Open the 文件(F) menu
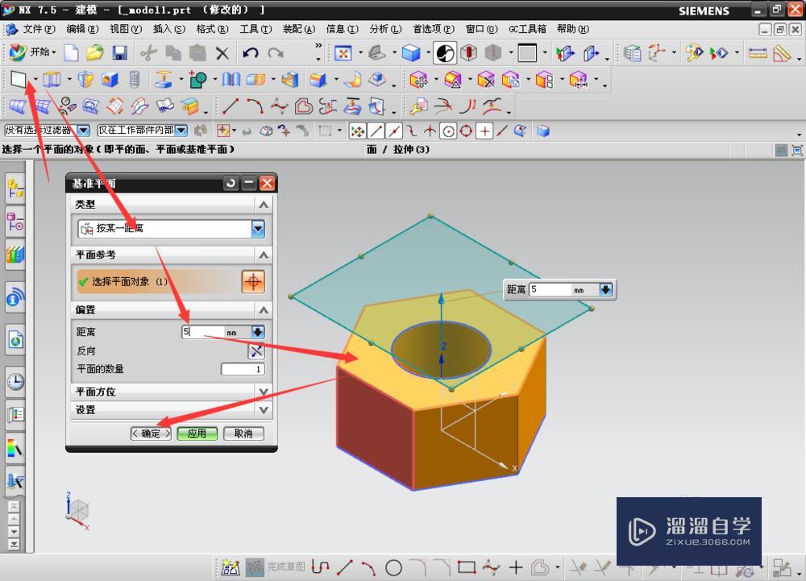 click(39, 29)
